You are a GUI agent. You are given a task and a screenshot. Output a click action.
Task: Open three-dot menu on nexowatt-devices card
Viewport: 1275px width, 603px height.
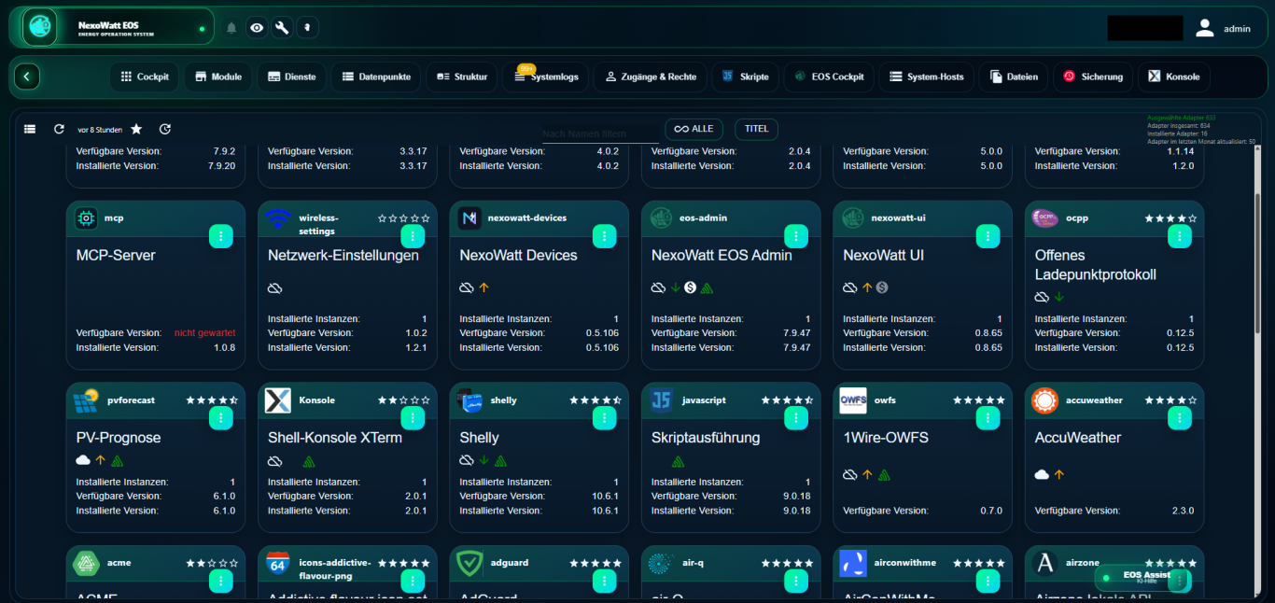pyautogui.click(x=604, y=236)
